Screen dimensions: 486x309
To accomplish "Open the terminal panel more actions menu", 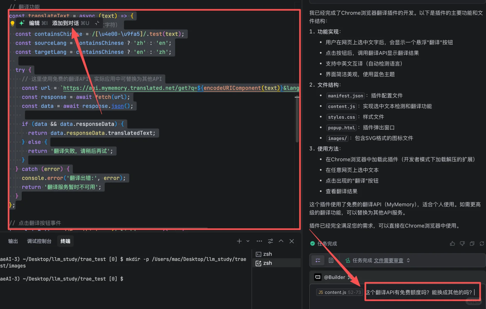I will (x=259, y=241).
